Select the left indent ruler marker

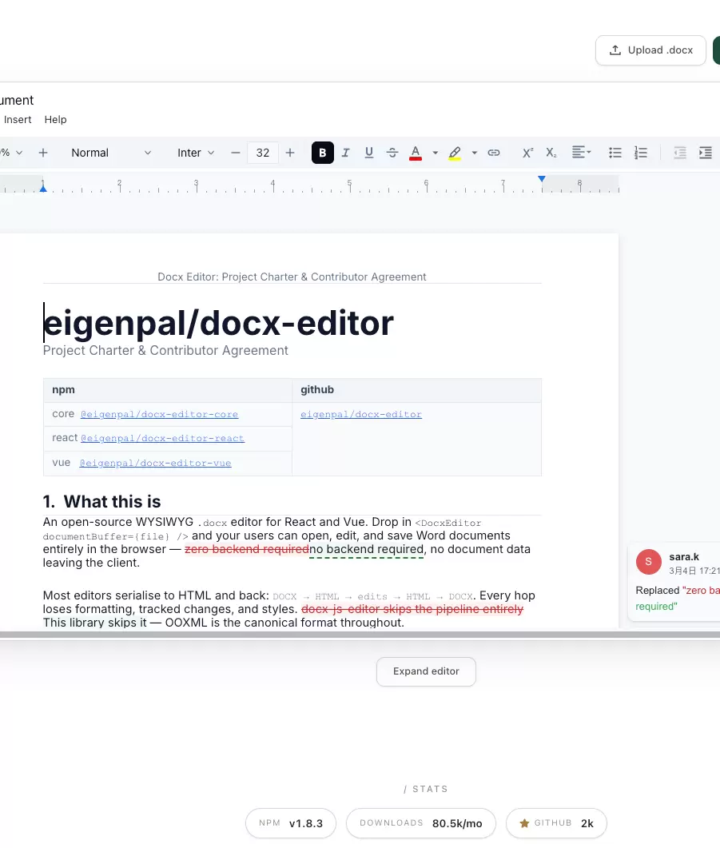(43, 188)
